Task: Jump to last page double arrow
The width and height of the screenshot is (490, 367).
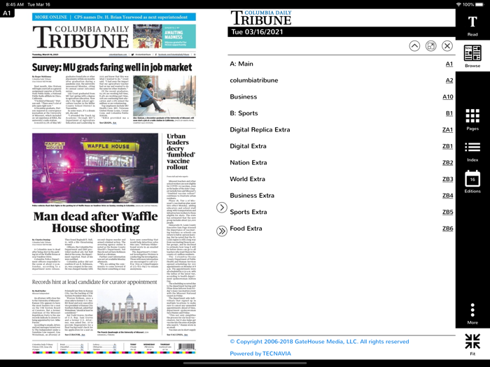Action: point(222,231)
